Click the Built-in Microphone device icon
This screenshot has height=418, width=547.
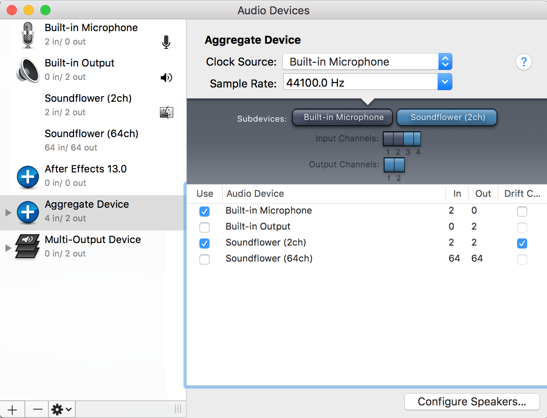coord(28,35)
